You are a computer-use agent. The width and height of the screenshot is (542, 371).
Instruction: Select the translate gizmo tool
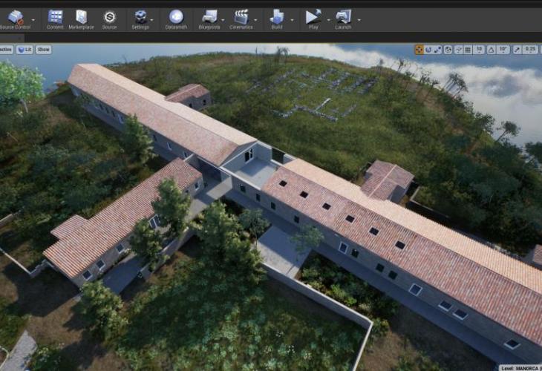coord(419,50)
